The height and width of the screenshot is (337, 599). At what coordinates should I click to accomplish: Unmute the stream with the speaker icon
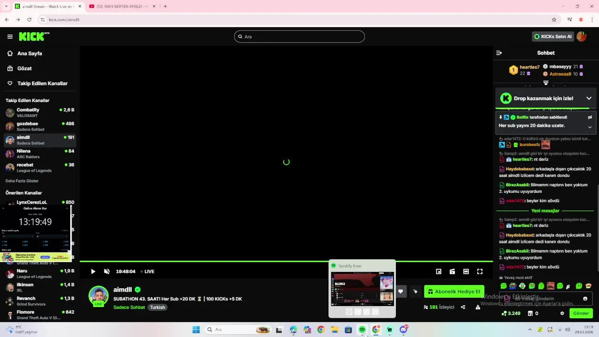click(107, 271)
